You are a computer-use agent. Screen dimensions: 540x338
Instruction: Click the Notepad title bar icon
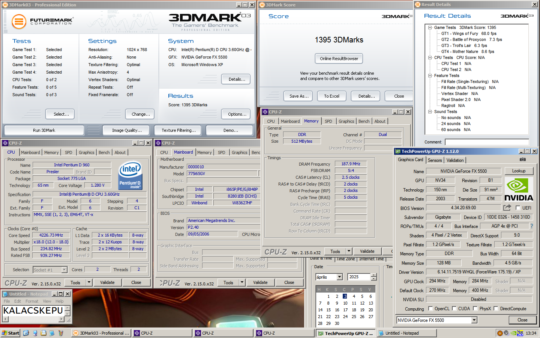pos(5,294)
